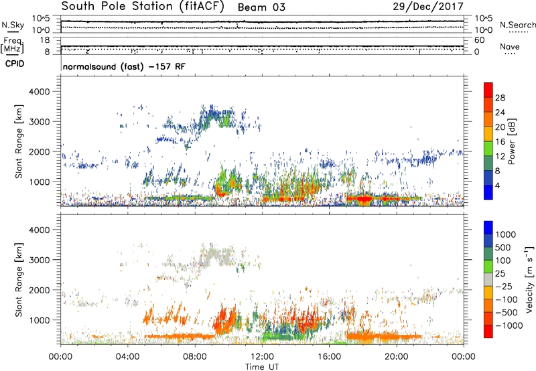Screen dimensions: 536x371
Task: Click the '4000' tick of velocity panel
Action: 40,230
